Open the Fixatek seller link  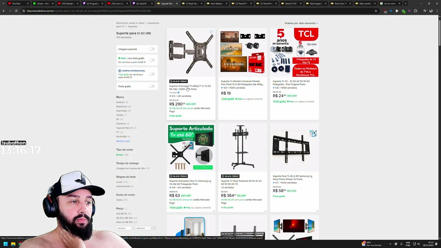click(x=173, y=93)
